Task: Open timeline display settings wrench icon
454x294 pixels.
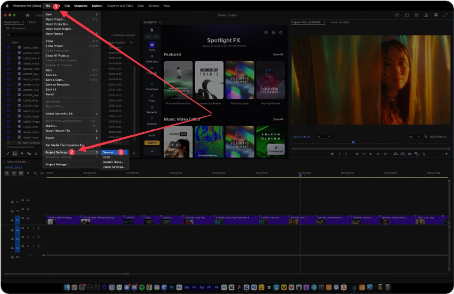Action: pyautogui.click(x=35, y=173)
